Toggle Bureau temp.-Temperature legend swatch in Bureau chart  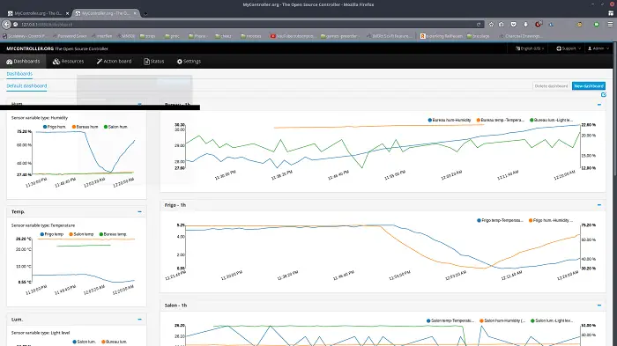pyautogui.click(x=479, y=120)
